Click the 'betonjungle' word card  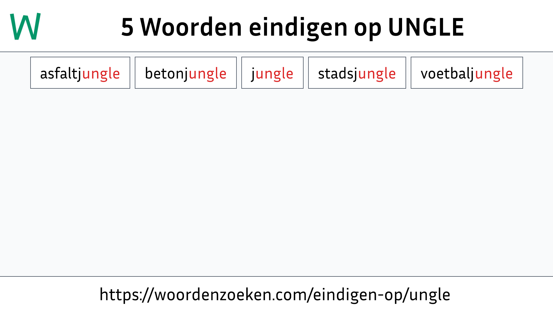(x=186, y=73)
